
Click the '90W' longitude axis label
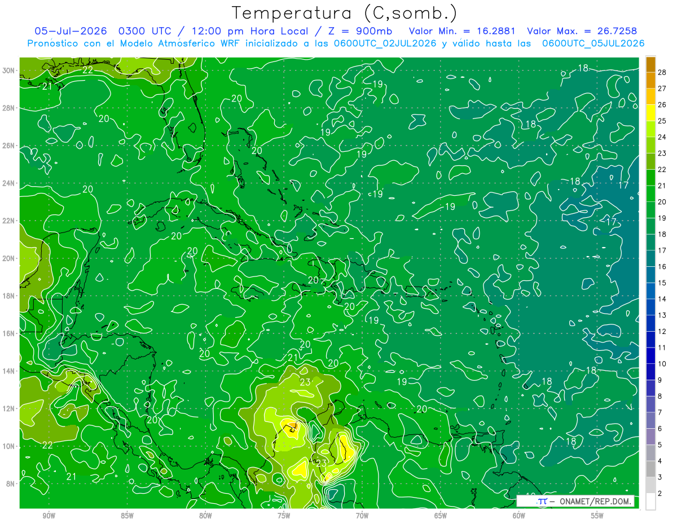click(49, 516)
